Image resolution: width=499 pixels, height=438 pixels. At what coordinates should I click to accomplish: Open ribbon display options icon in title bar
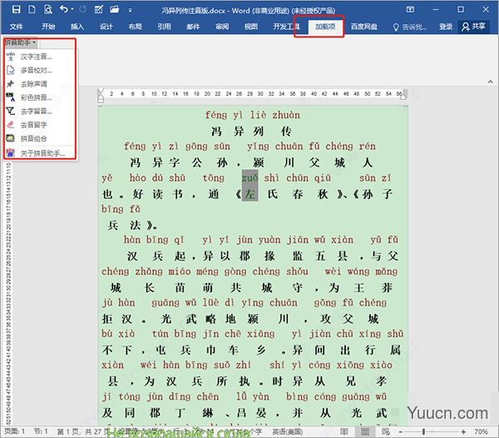pyautogui.click(x=410, y=9)
